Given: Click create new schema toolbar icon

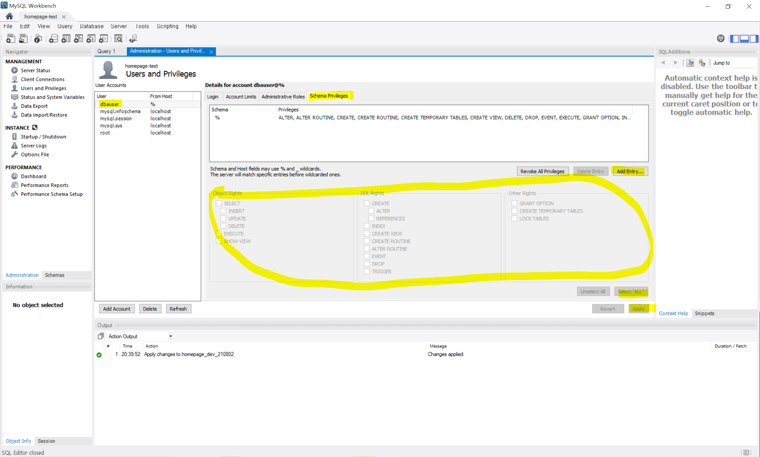Looking at the screenshot, I should click(x=53, y=39).
